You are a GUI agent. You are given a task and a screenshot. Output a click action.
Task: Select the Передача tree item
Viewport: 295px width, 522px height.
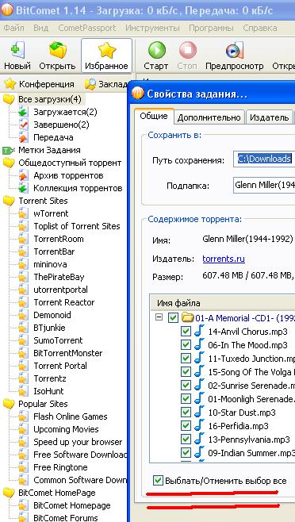click(x=53, y=137)
